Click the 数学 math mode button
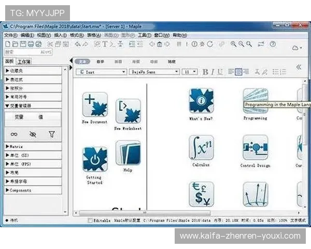This screenshot has width=311, height=249. click(100, 61)
